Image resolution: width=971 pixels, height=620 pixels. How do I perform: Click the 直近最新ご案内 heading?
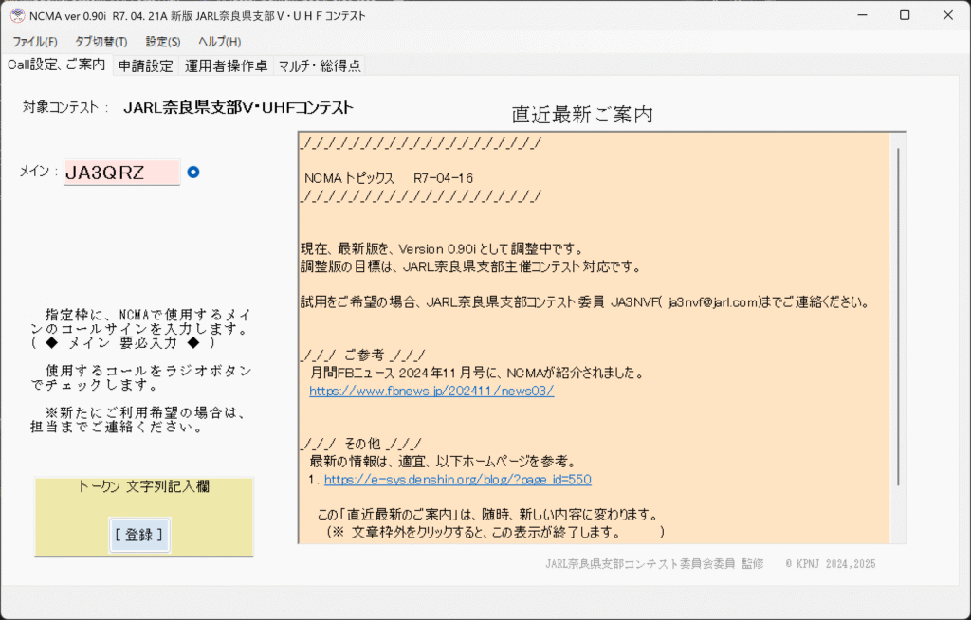point(582,115)
